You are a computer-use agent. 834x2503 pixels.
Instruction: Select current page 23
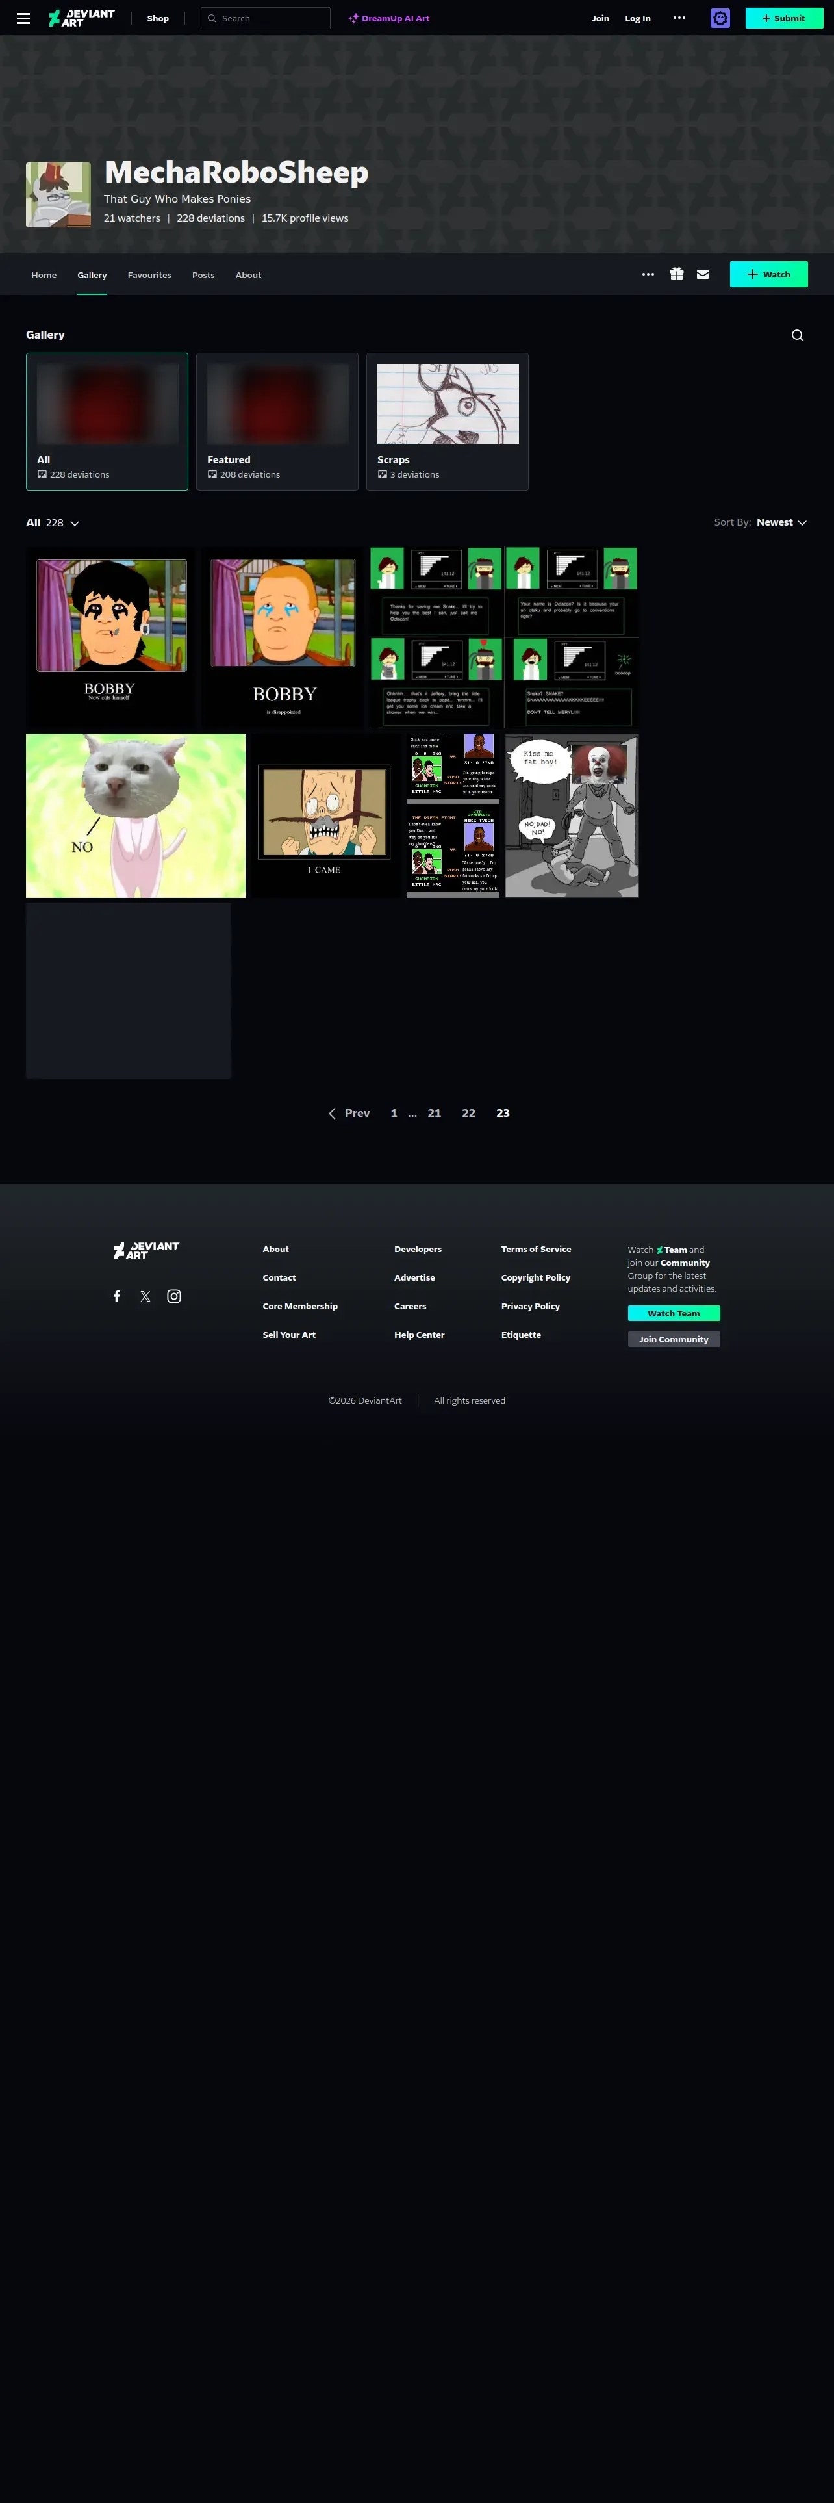[x=503, y=1114]
